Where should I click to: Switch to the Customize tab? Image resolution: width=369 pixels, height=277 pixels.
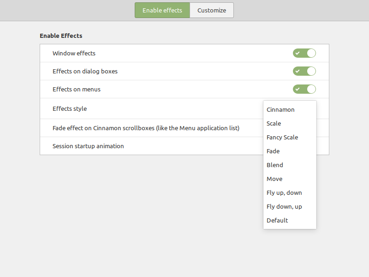(212, 10)
